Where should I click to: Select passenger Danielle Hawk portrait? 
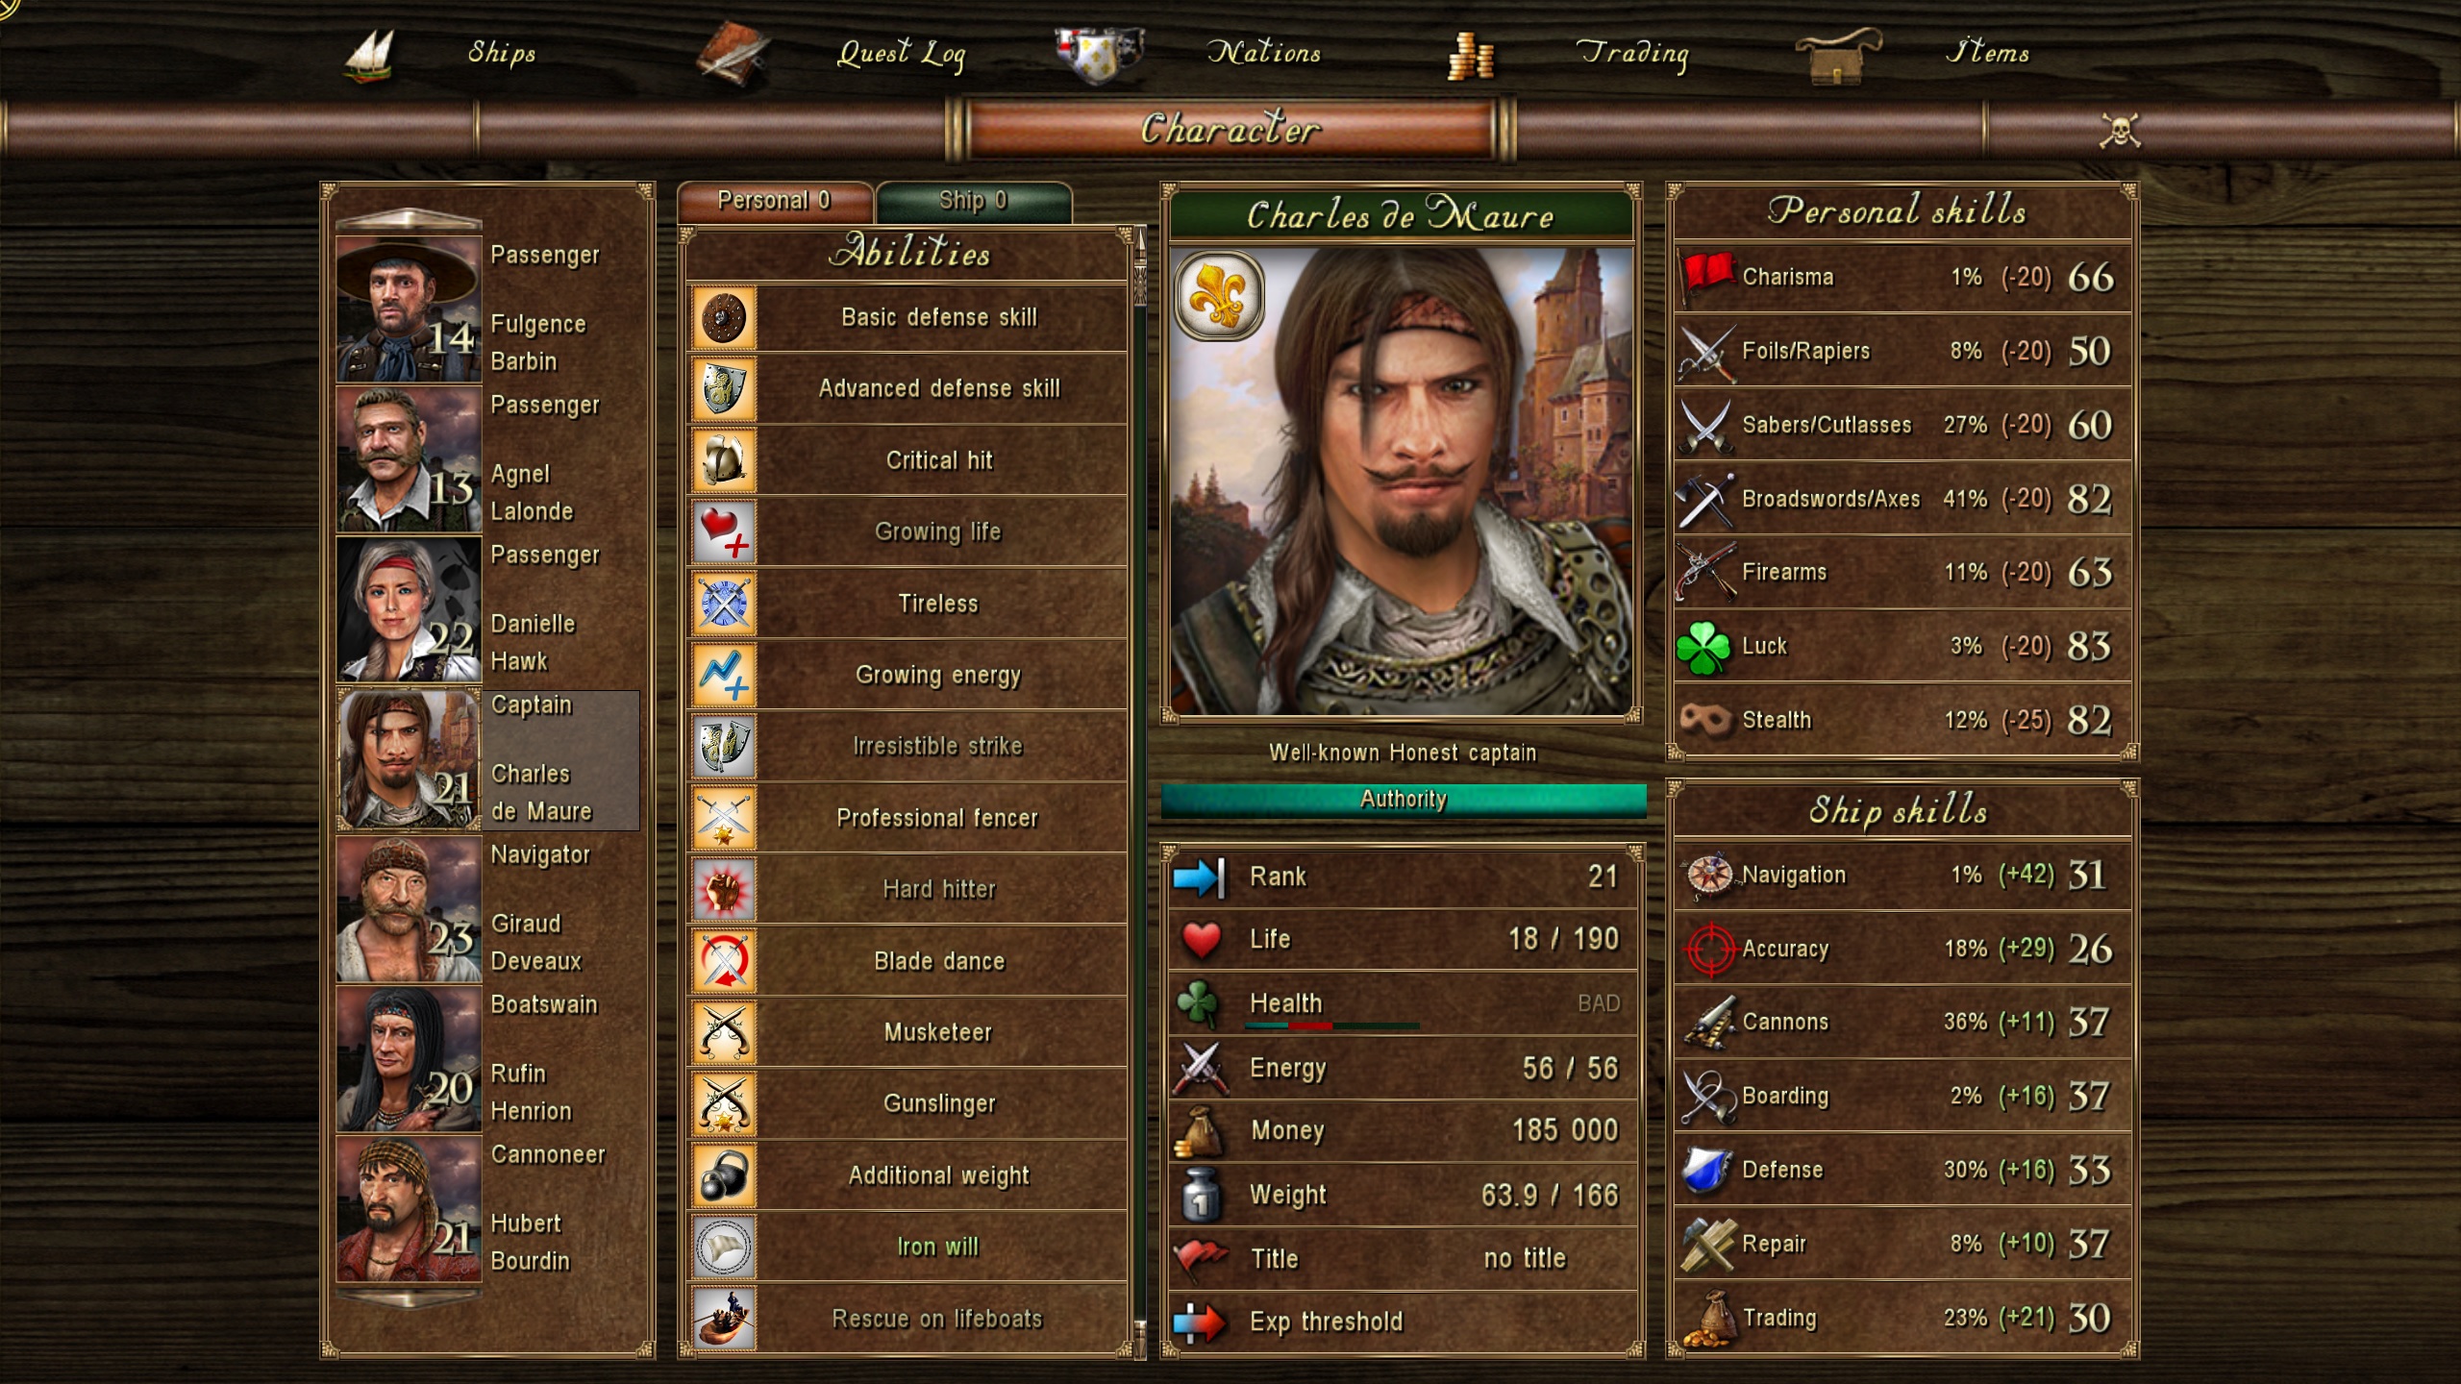[409, 610]
